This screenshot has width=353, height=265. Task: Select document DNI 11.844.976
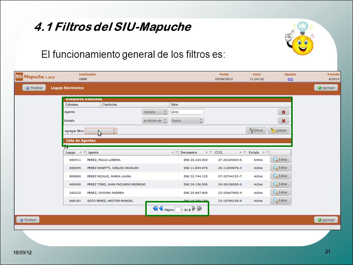click(x=196, y=168)
